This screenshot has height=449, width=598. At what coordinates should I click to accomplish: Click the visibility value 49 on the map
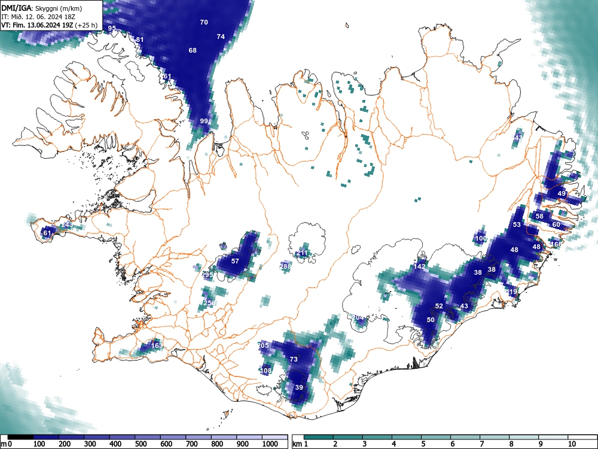point(562,193)
